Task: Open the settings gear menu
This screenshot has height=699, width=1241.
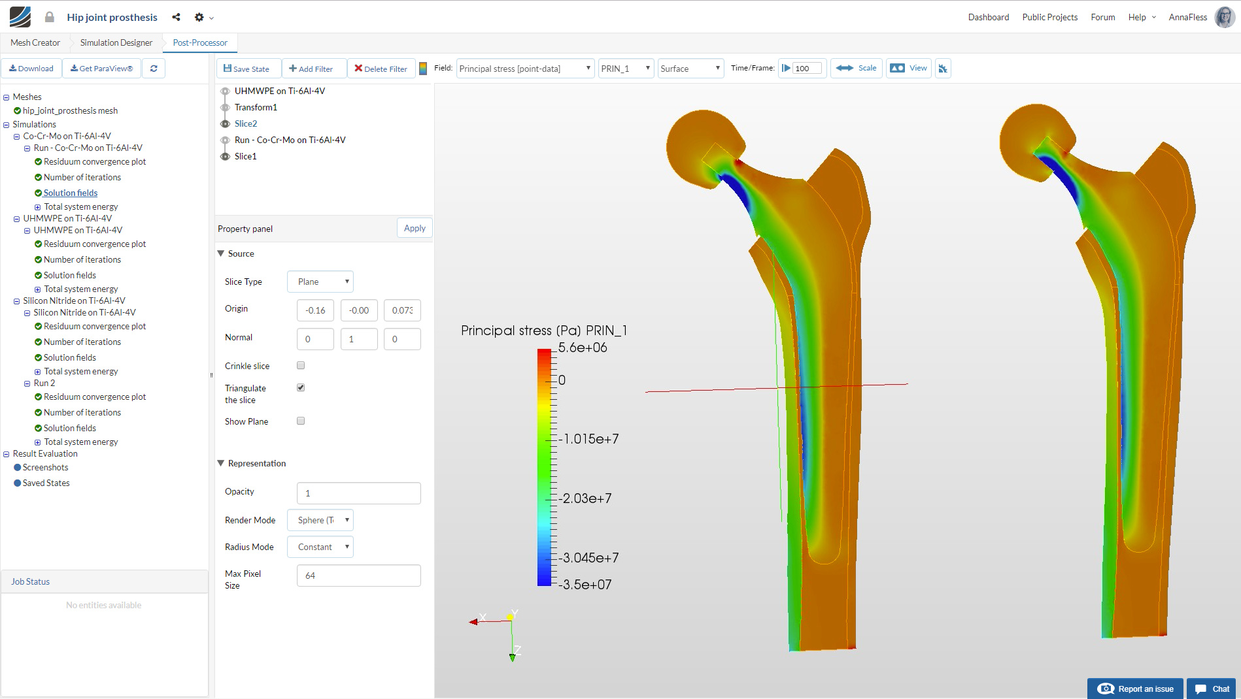Action: pyautogui.click(x=199, y=17)
